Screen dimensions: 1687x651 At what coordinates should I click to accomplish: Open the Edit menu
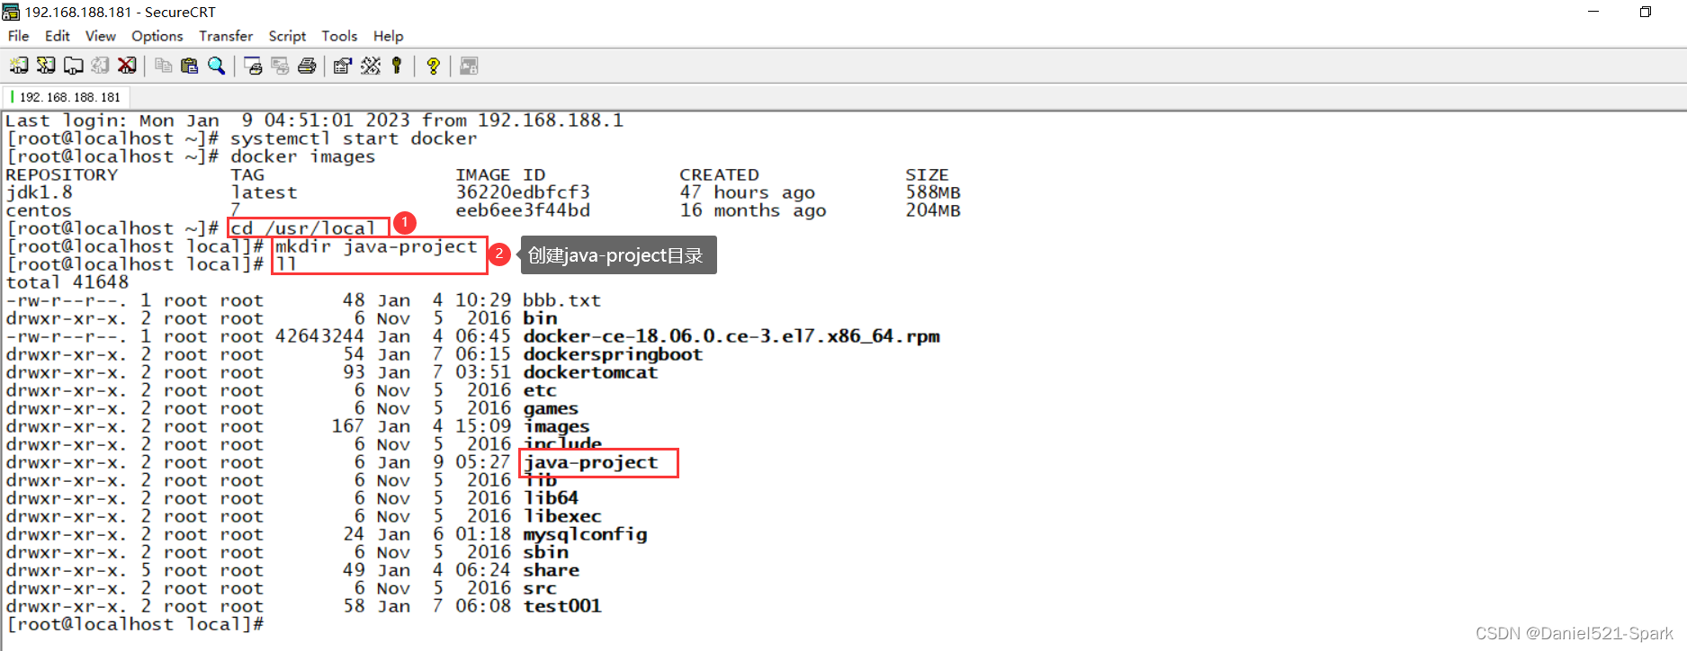click(58, 36)
